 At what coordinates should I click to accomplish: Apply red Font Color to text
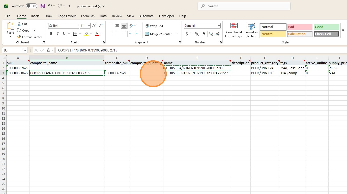(97, 34)
